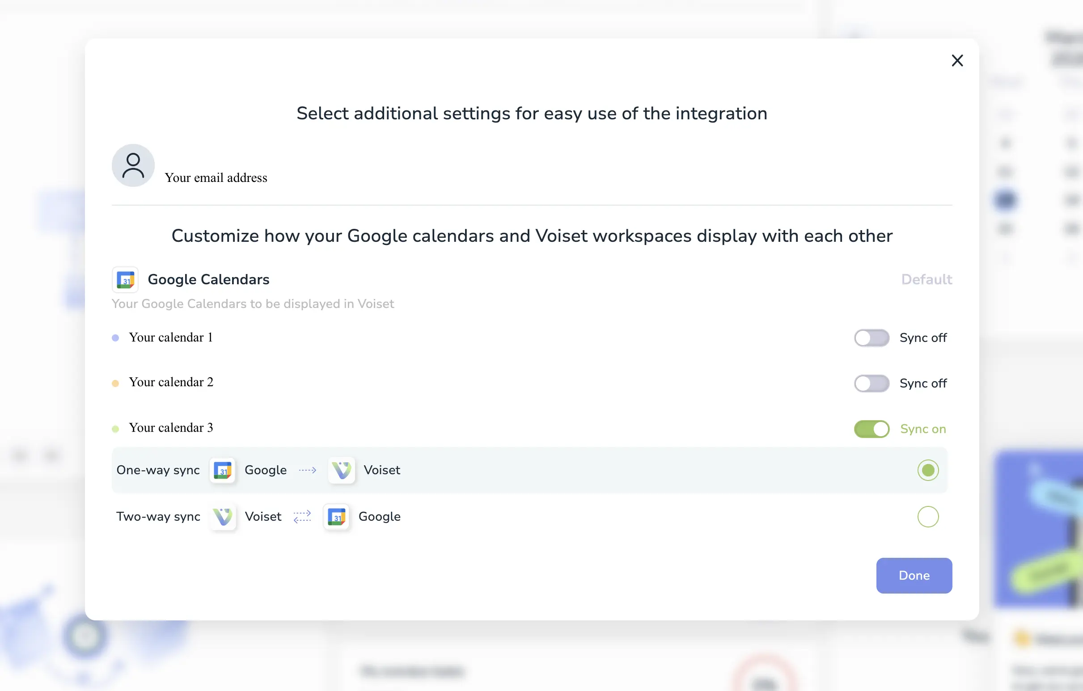The height and width of the screenshot is (691, 1083).
Task: Click the Google icon in the two-way sync row
Action: (336, 517)
